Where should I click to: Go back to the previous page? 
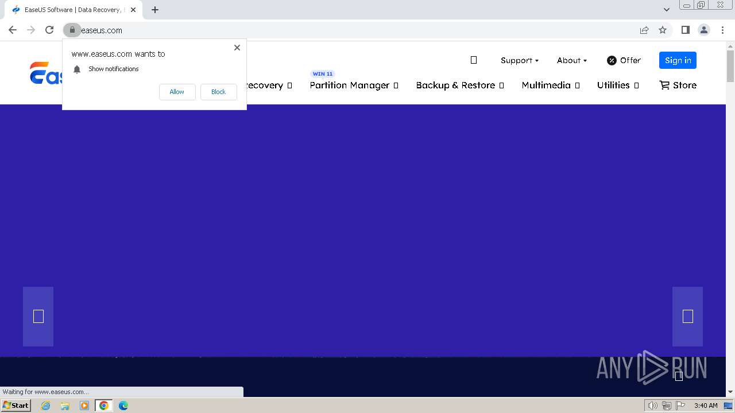click(x=13, y=30)
